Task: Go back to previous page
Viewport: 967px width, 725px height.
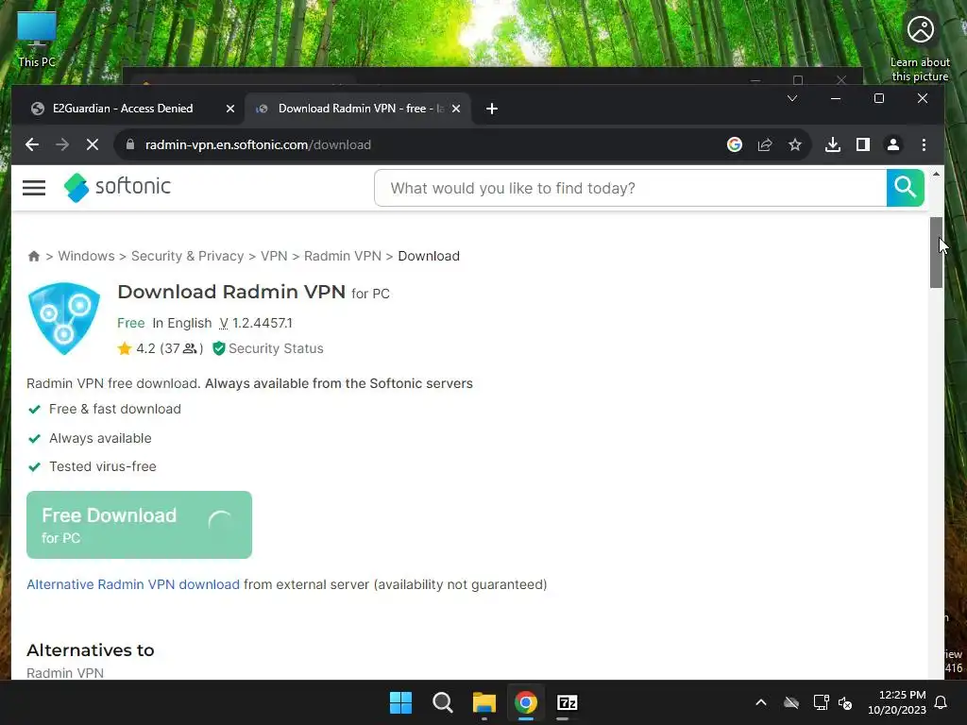Action: pos(32,144)
